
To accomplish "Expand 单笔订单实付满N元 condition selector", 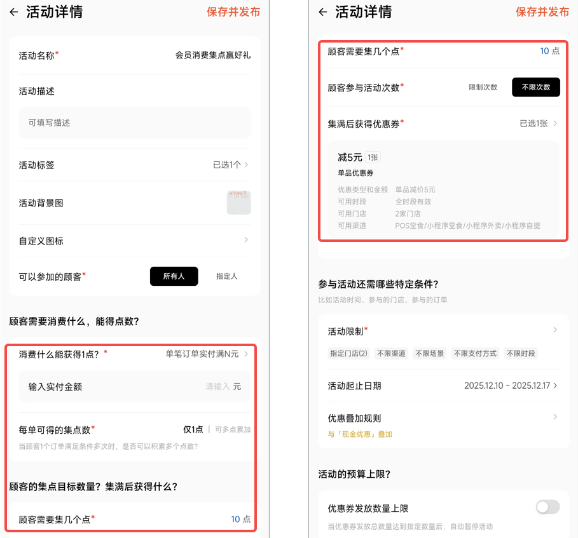I will (x=207, y=354).
